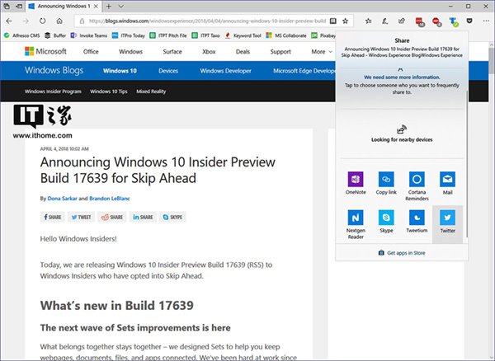The width and height of the screenshot is (495, 361).
Task: Share via Skype in Share panel
Action: [386, 222]
